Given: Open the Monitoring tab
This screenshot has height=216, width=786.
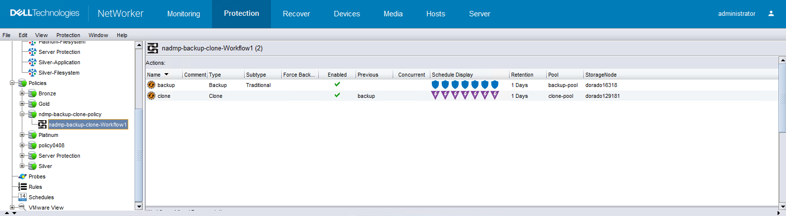Looking at the screenshot, I should (184, 14).
